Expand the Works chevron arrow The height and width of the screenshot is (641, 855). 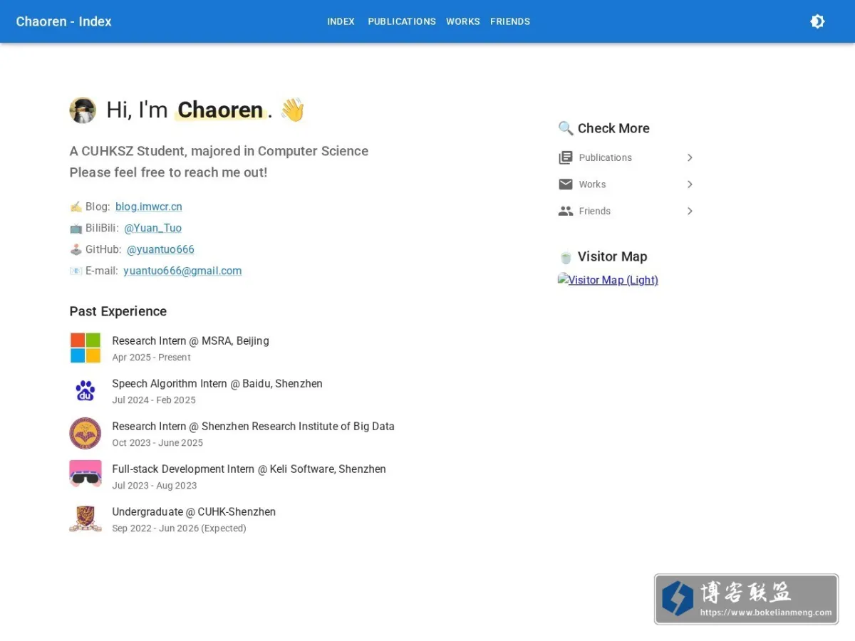coord(690,184)
